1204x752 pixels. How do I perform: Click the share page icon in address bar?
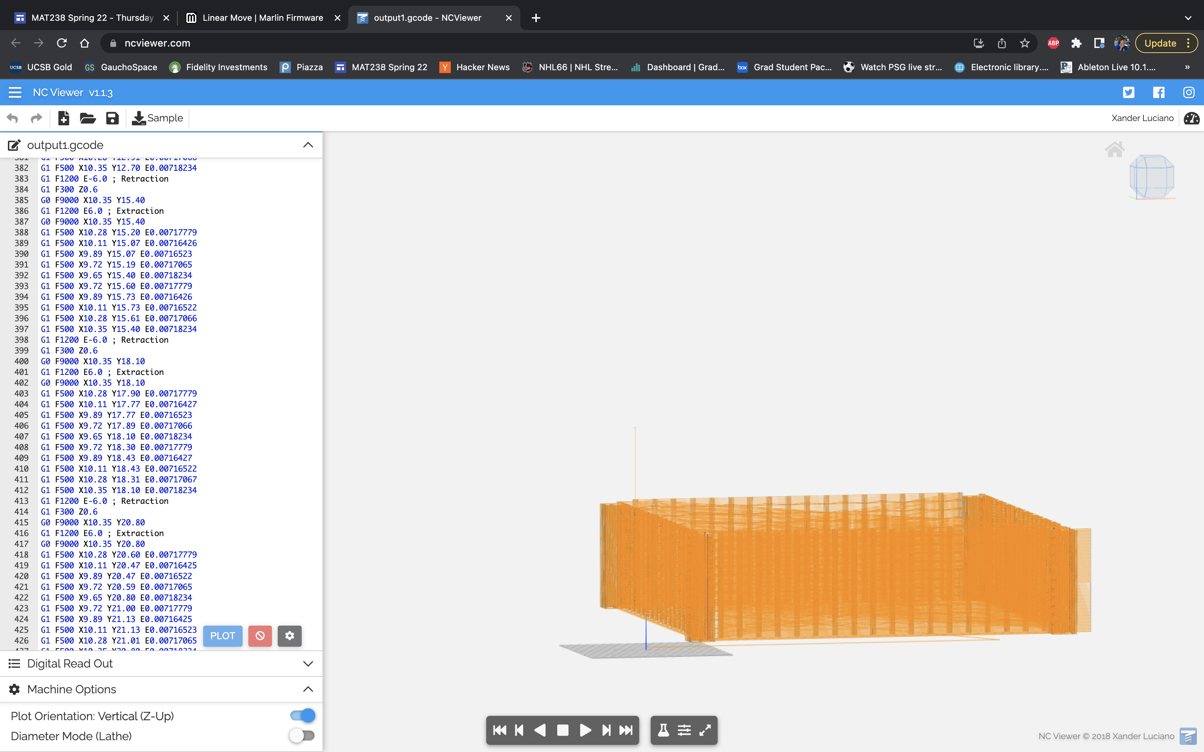[x=1002, y=43]
